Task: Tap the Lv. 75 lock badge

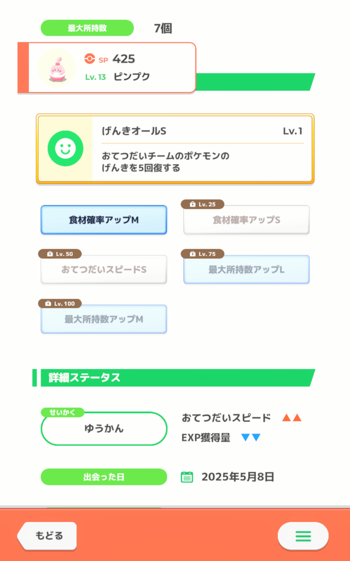Action: [x=203, y=254]
